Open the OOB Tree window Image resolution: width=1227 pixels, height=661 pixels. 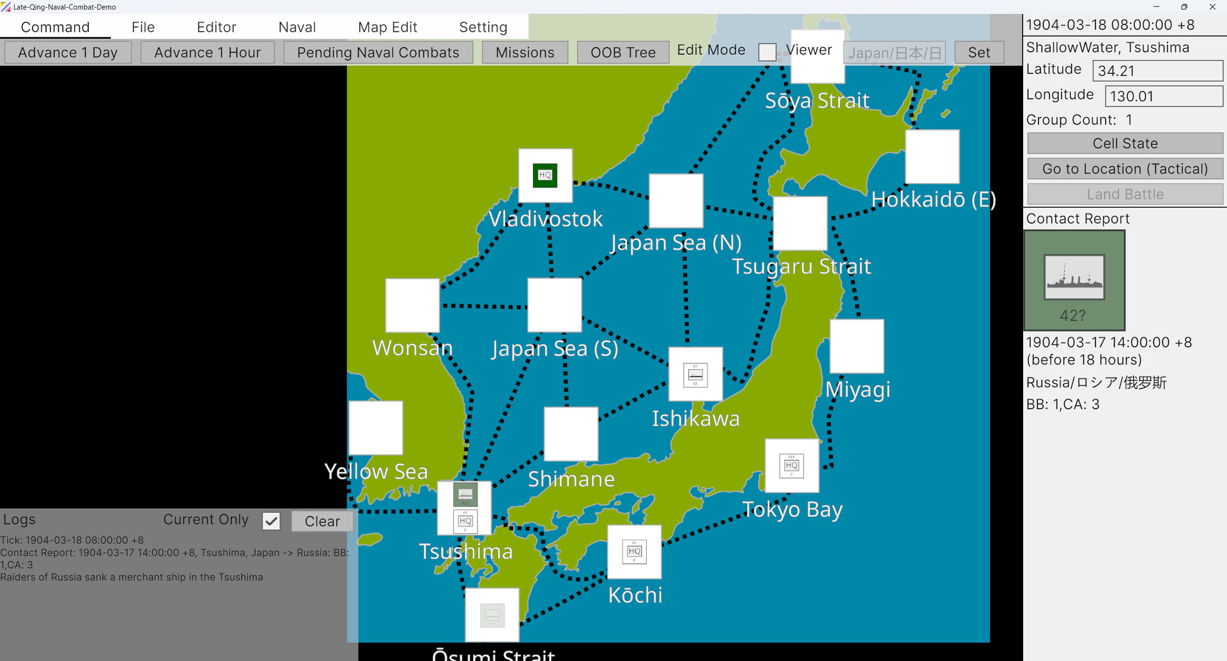coord(622,52)
